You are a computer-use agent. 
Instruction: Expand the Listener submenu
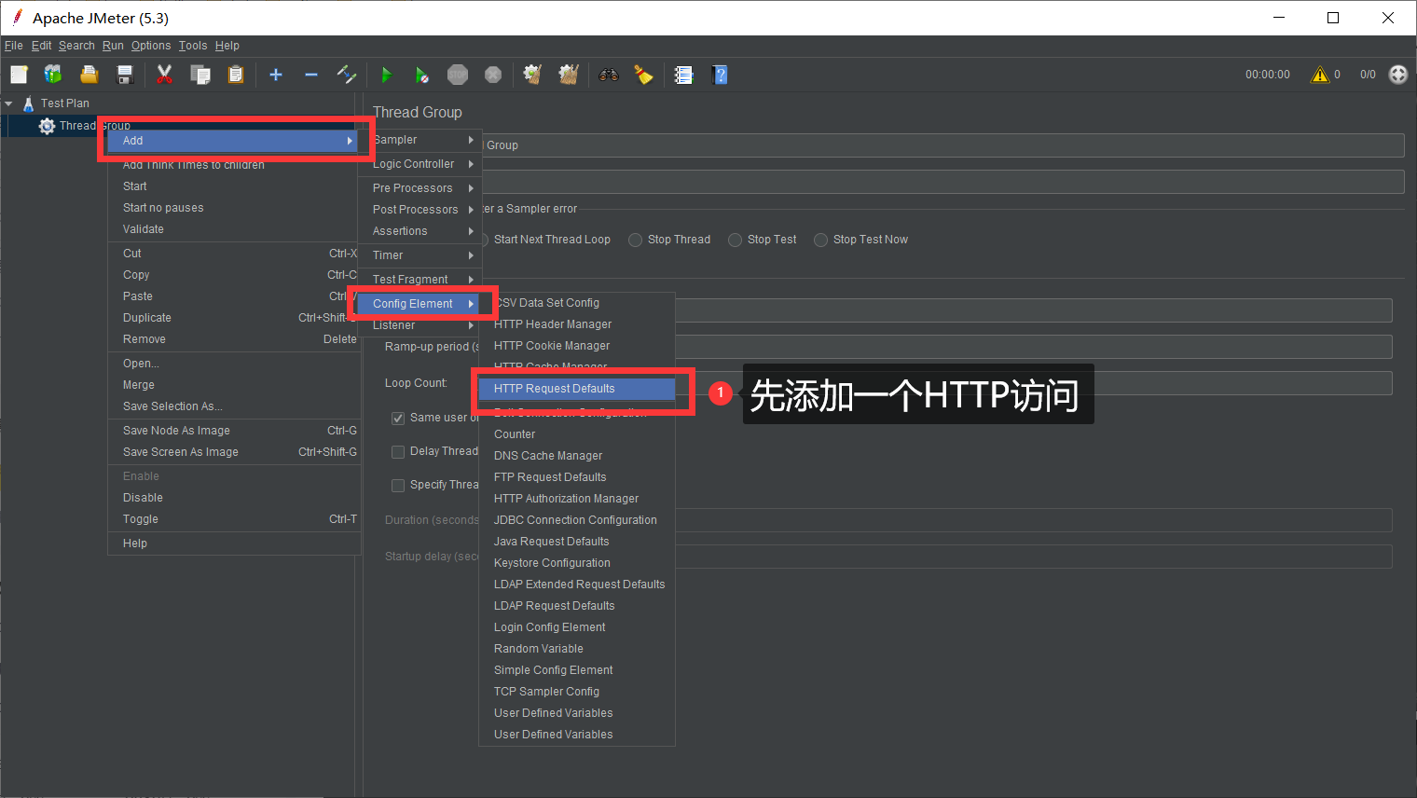click(420, 325)
